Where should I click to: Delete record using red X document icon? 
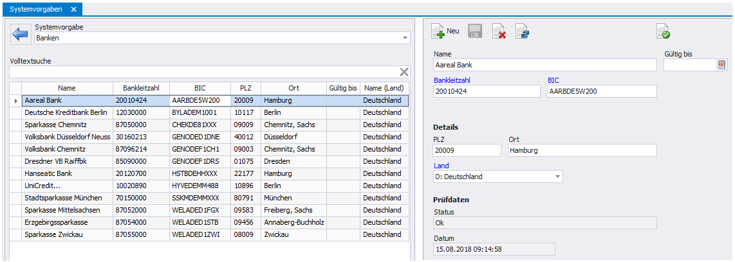point(499,31)
